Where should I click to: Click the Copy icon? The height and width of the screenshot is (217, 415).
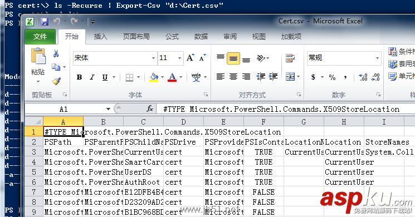pyautogui.click(x=56, y=67)
